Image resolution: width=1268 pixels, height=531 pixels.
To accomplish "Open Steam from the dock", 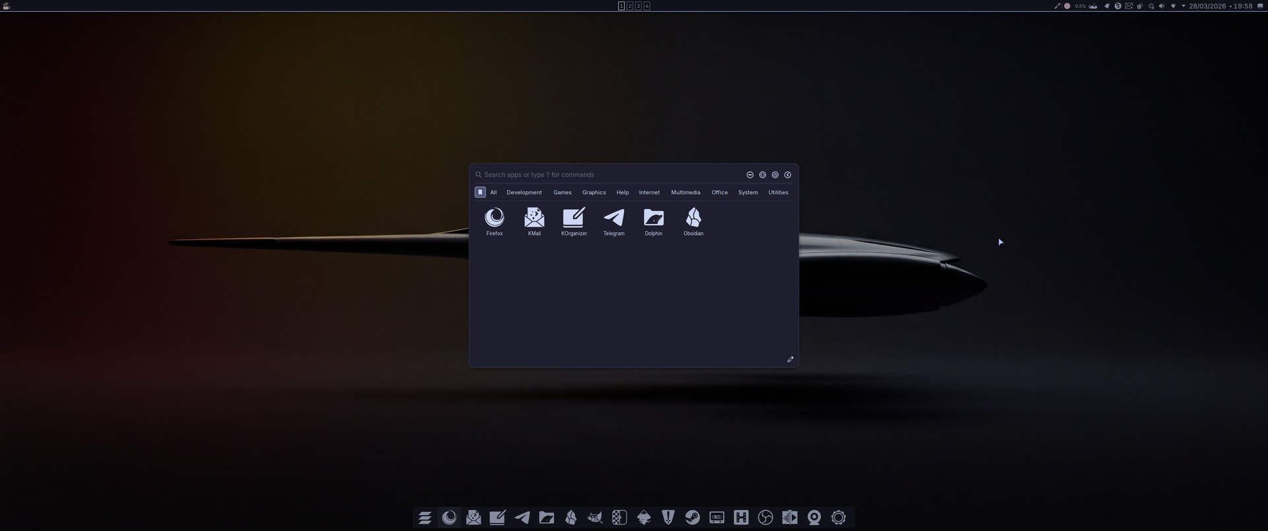I will (x=692, y=518).
